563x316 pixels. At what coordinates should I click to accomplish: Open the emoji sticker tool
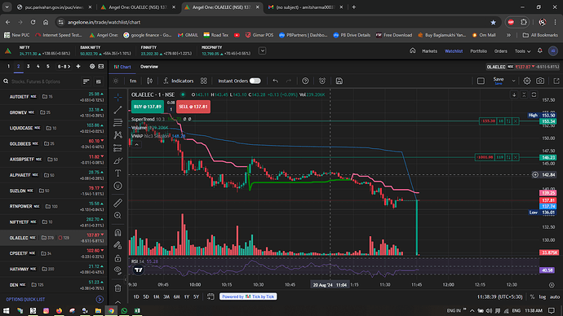pyautogui.click(x=117, y=186)
